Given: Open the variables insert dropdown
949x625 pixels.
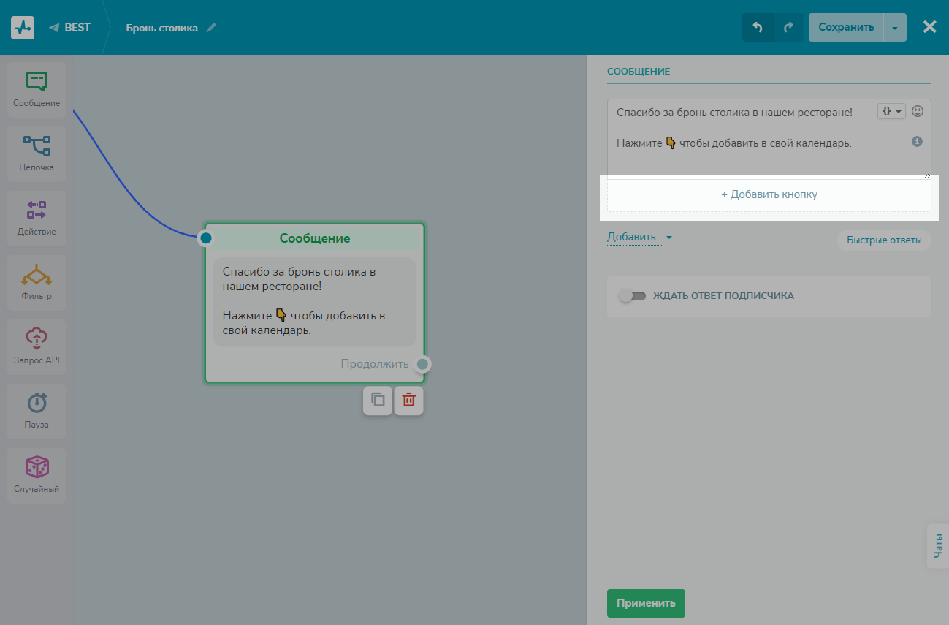Looking at the screenshot, I should [x=891, y=112].
